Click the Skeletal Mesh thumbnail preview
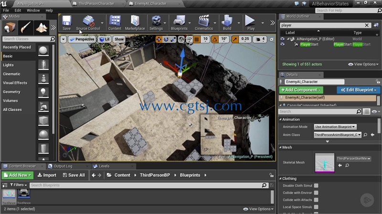 (x=325, y=163)
